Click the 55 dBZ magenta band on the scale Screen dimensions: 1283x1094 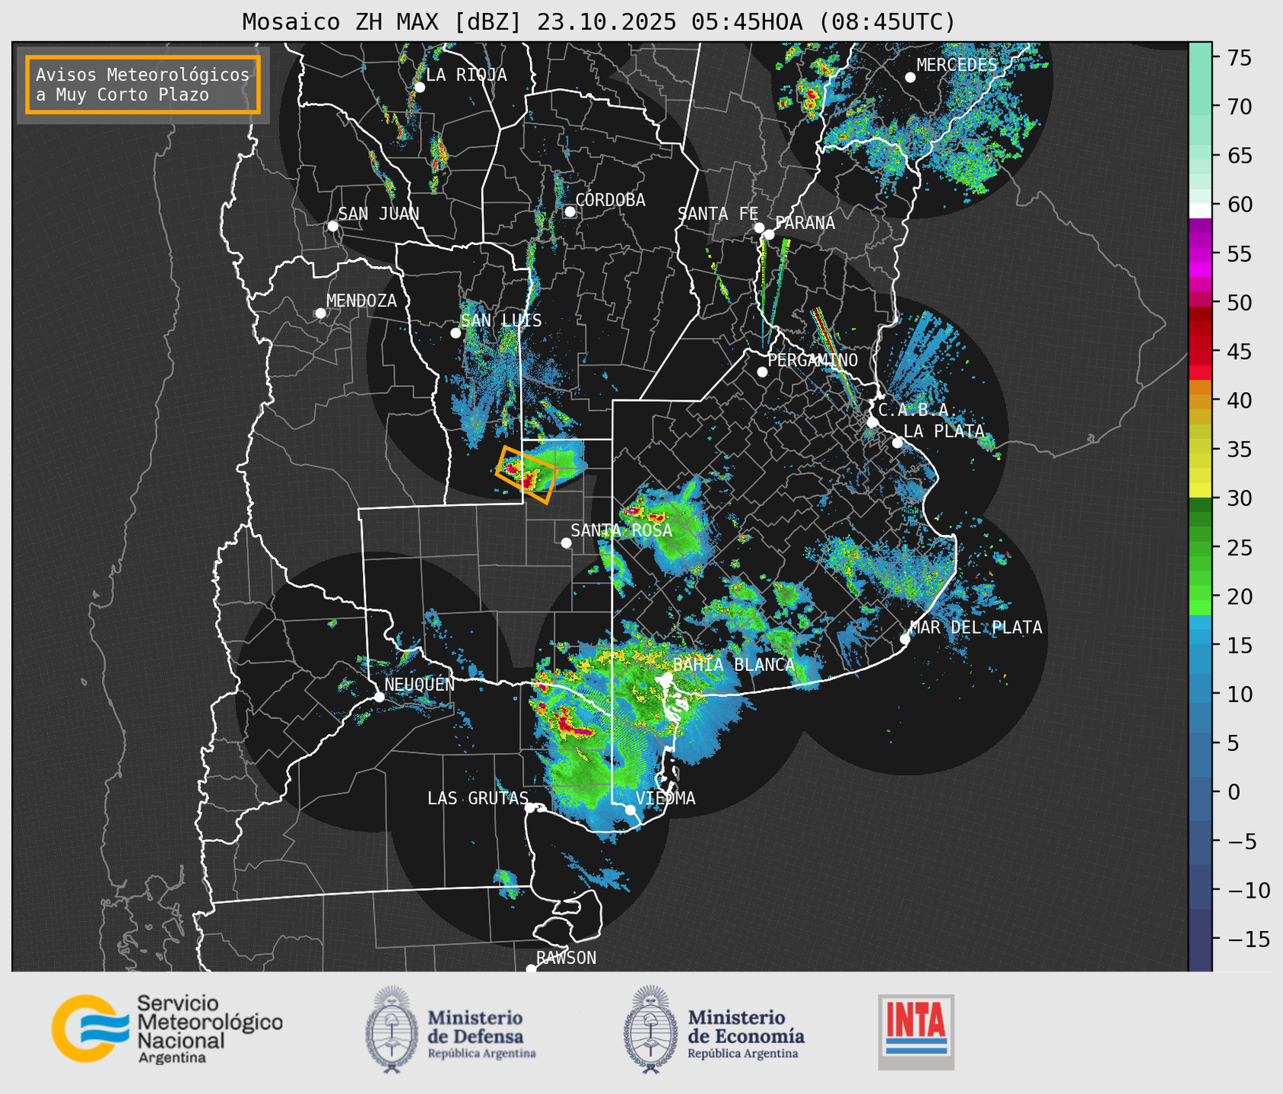coord(1200,254)
